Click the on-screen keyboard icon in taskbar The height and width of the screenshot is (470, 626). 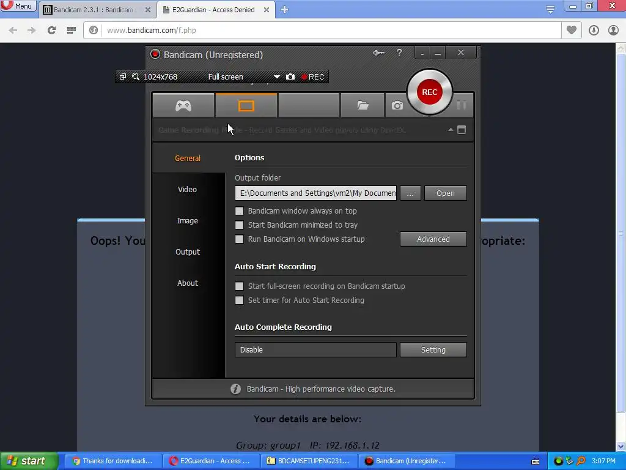click(536, 461)
